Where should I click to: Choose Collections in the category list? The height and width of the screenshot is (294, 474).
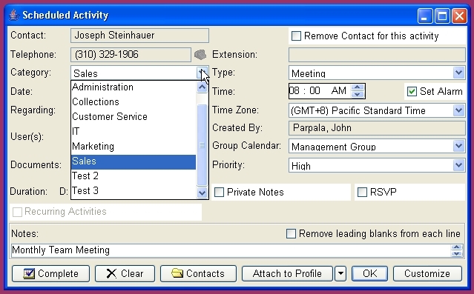(134, 102)
